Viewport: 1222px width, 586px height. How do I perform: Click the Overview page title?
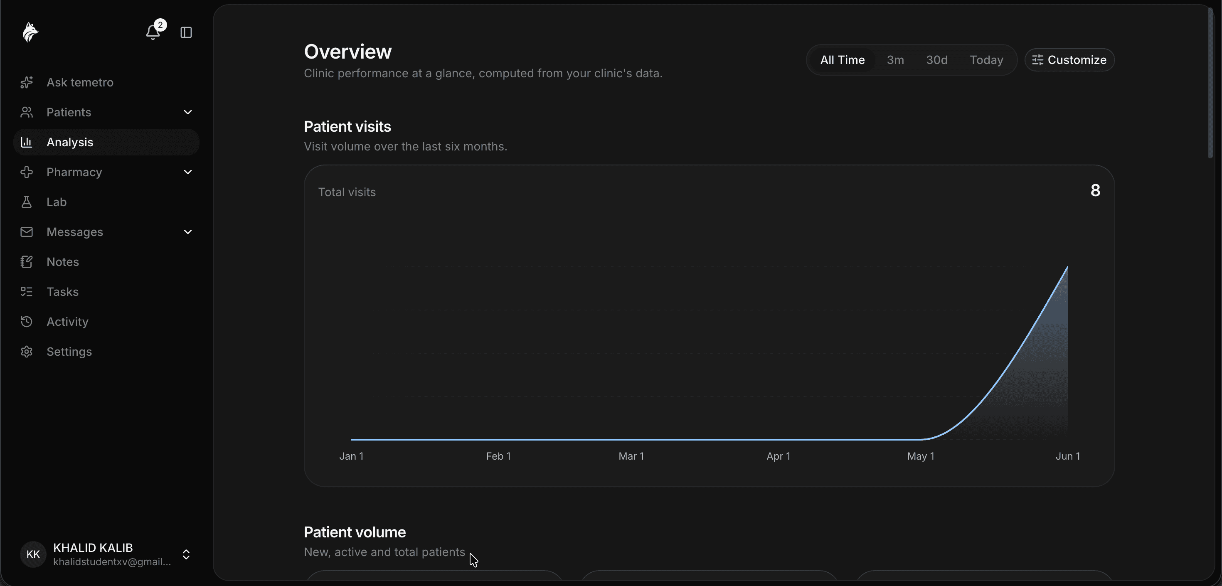tap(348, 52)
